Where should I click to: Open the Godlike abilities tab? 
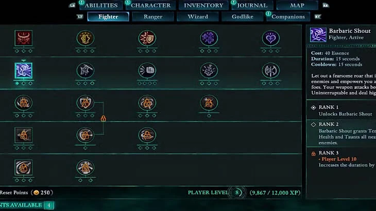[x=243, y=17]
